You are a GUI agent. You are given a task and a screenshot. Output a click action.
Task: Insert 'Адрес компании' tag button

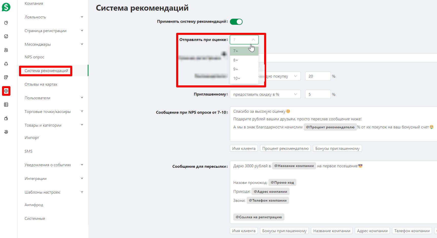click(x=372, y=231)
